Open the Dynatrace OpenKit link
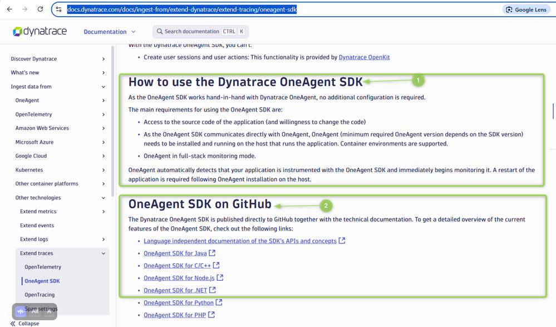556x327 pixels. click(x=364, y=57)
